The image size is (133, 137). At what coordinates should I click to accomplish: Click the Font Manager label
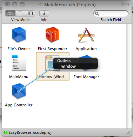[86, 77]
